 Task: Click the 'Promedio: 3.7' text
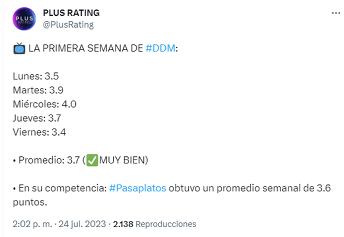(49, 160)
